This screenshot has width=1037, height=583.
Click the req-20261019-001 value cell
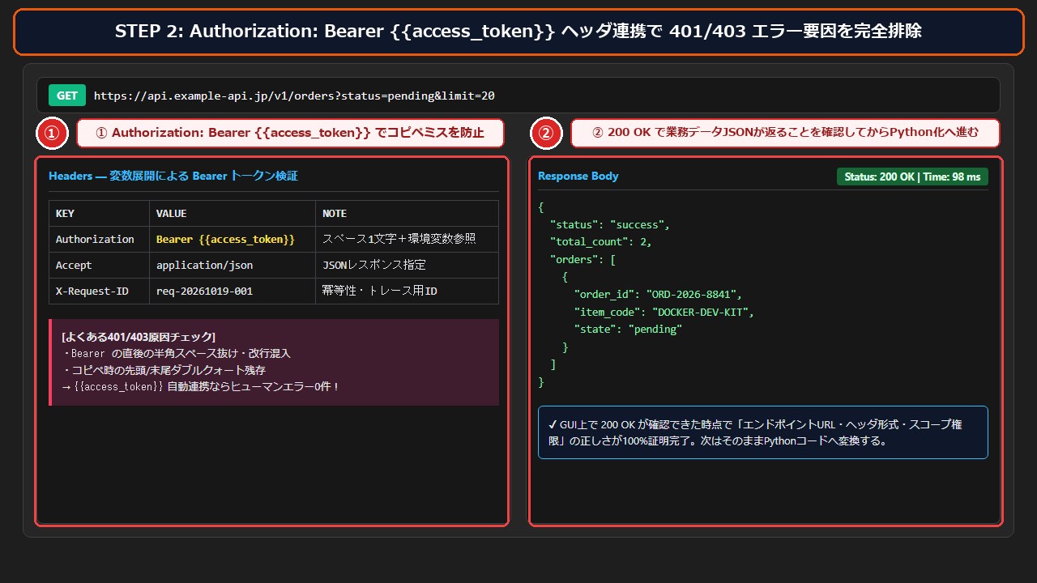pyautogui.click(x=233, y=291)
